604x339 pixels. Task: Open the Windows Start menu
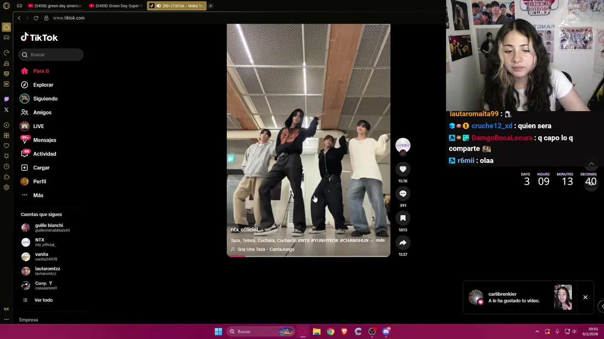pyautogui.click(x=218, y=331)
